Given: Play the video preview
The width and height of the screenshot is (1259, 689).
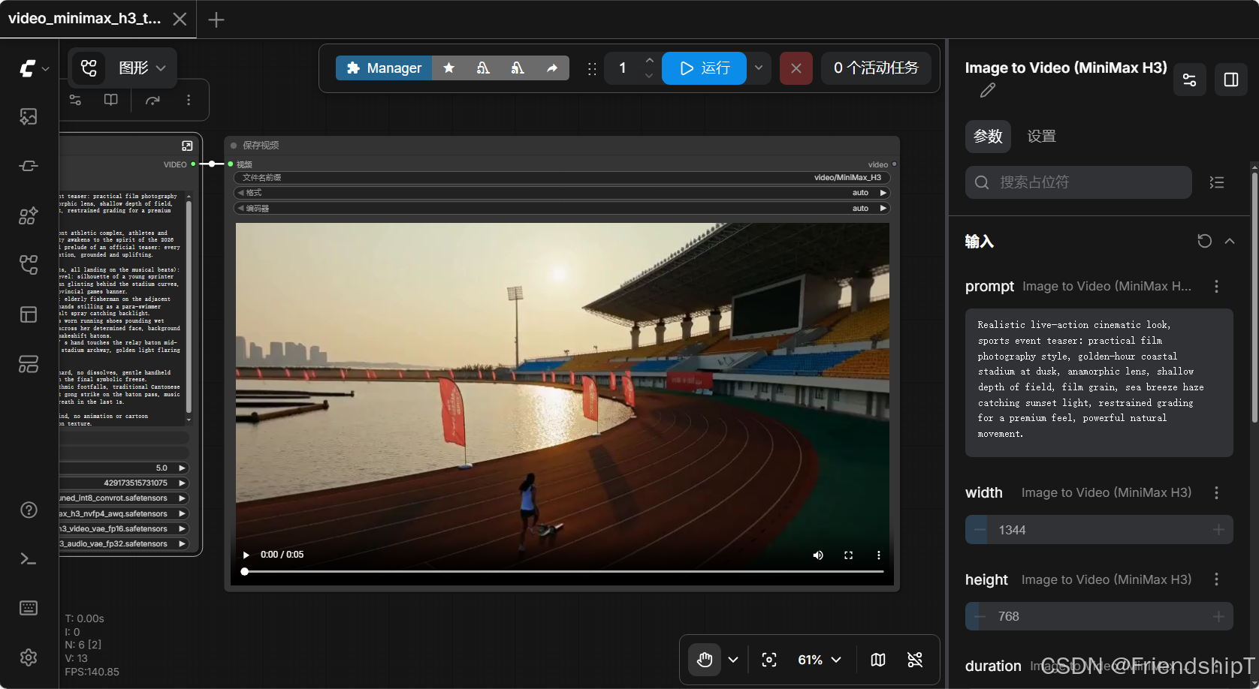Looking at the screenshot, I should pos(246,555).
